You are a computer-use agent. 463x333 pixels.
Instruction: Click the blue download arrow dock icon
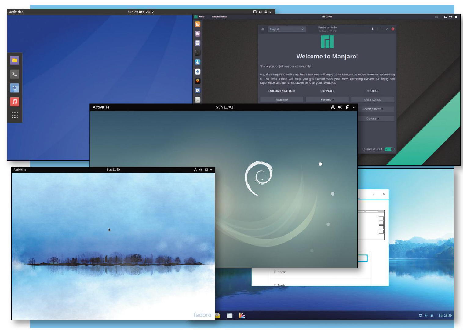click(x=198, y=62)
